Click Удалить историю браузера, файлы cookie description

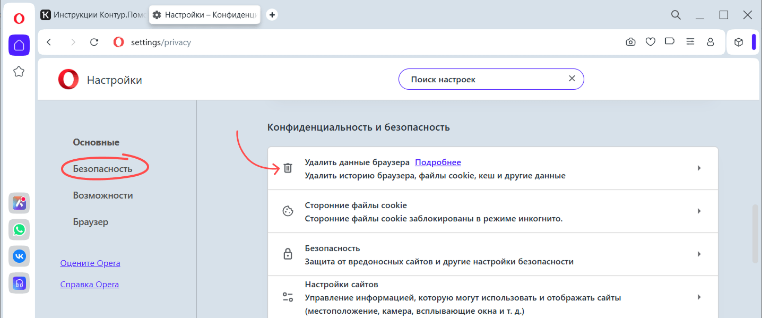click(435, 175)
